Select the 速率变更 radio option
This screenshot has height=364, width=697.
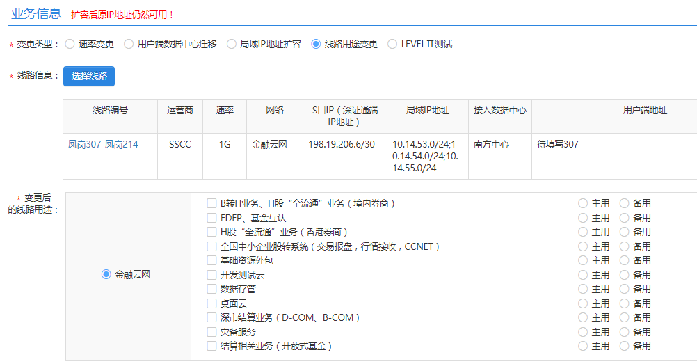(70, 44)
